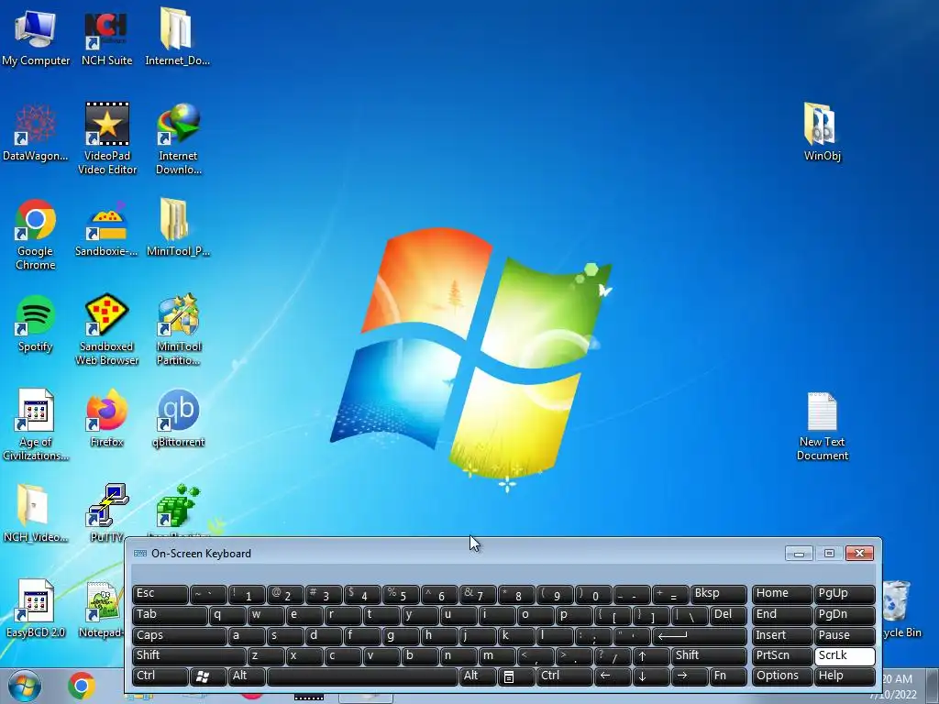Click the Enter arrow key
The height and width of the screenshot is (704, 939).
point(700,635)
